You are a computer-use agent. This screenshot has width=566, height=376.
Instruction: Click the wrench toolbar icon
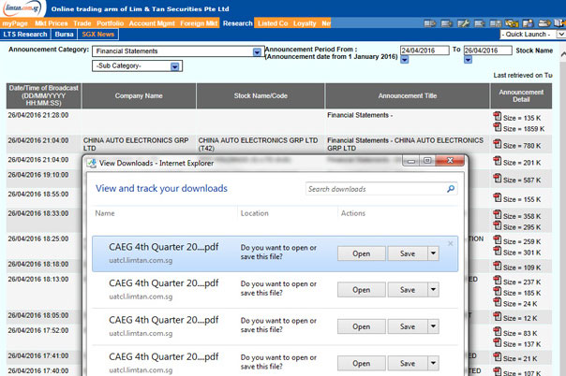[x=464, y=23]
